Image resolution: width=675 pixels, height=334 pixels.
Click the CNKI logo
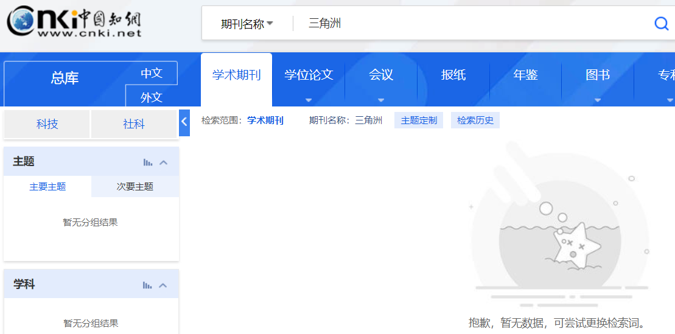pos(74,23)
